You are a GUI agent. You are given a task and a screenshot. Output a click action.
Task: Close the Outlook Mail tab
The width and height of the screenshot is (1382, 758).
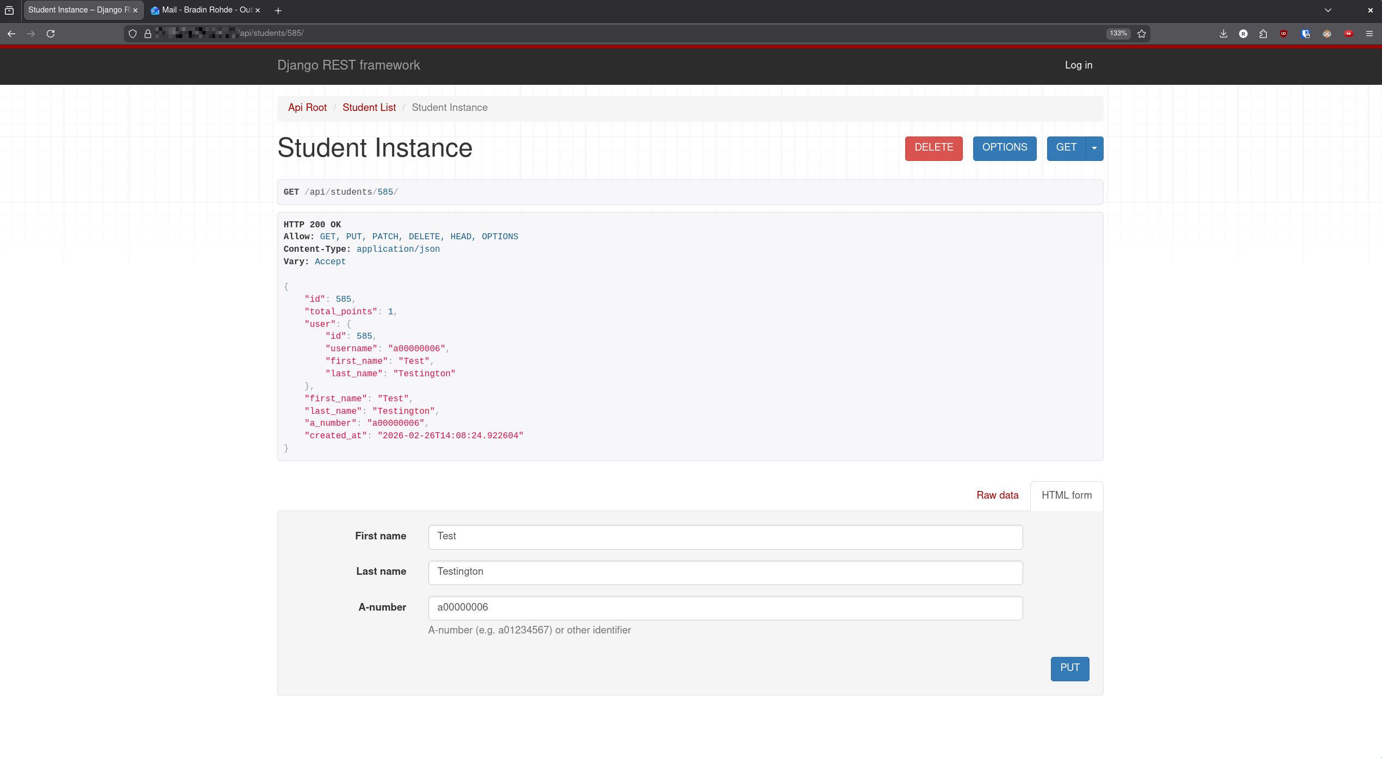point(258,10)
